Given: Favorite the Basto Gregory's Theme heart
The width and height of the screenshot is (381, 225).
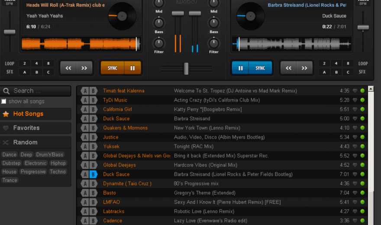Looking at the screenshot, I should 355,193.
